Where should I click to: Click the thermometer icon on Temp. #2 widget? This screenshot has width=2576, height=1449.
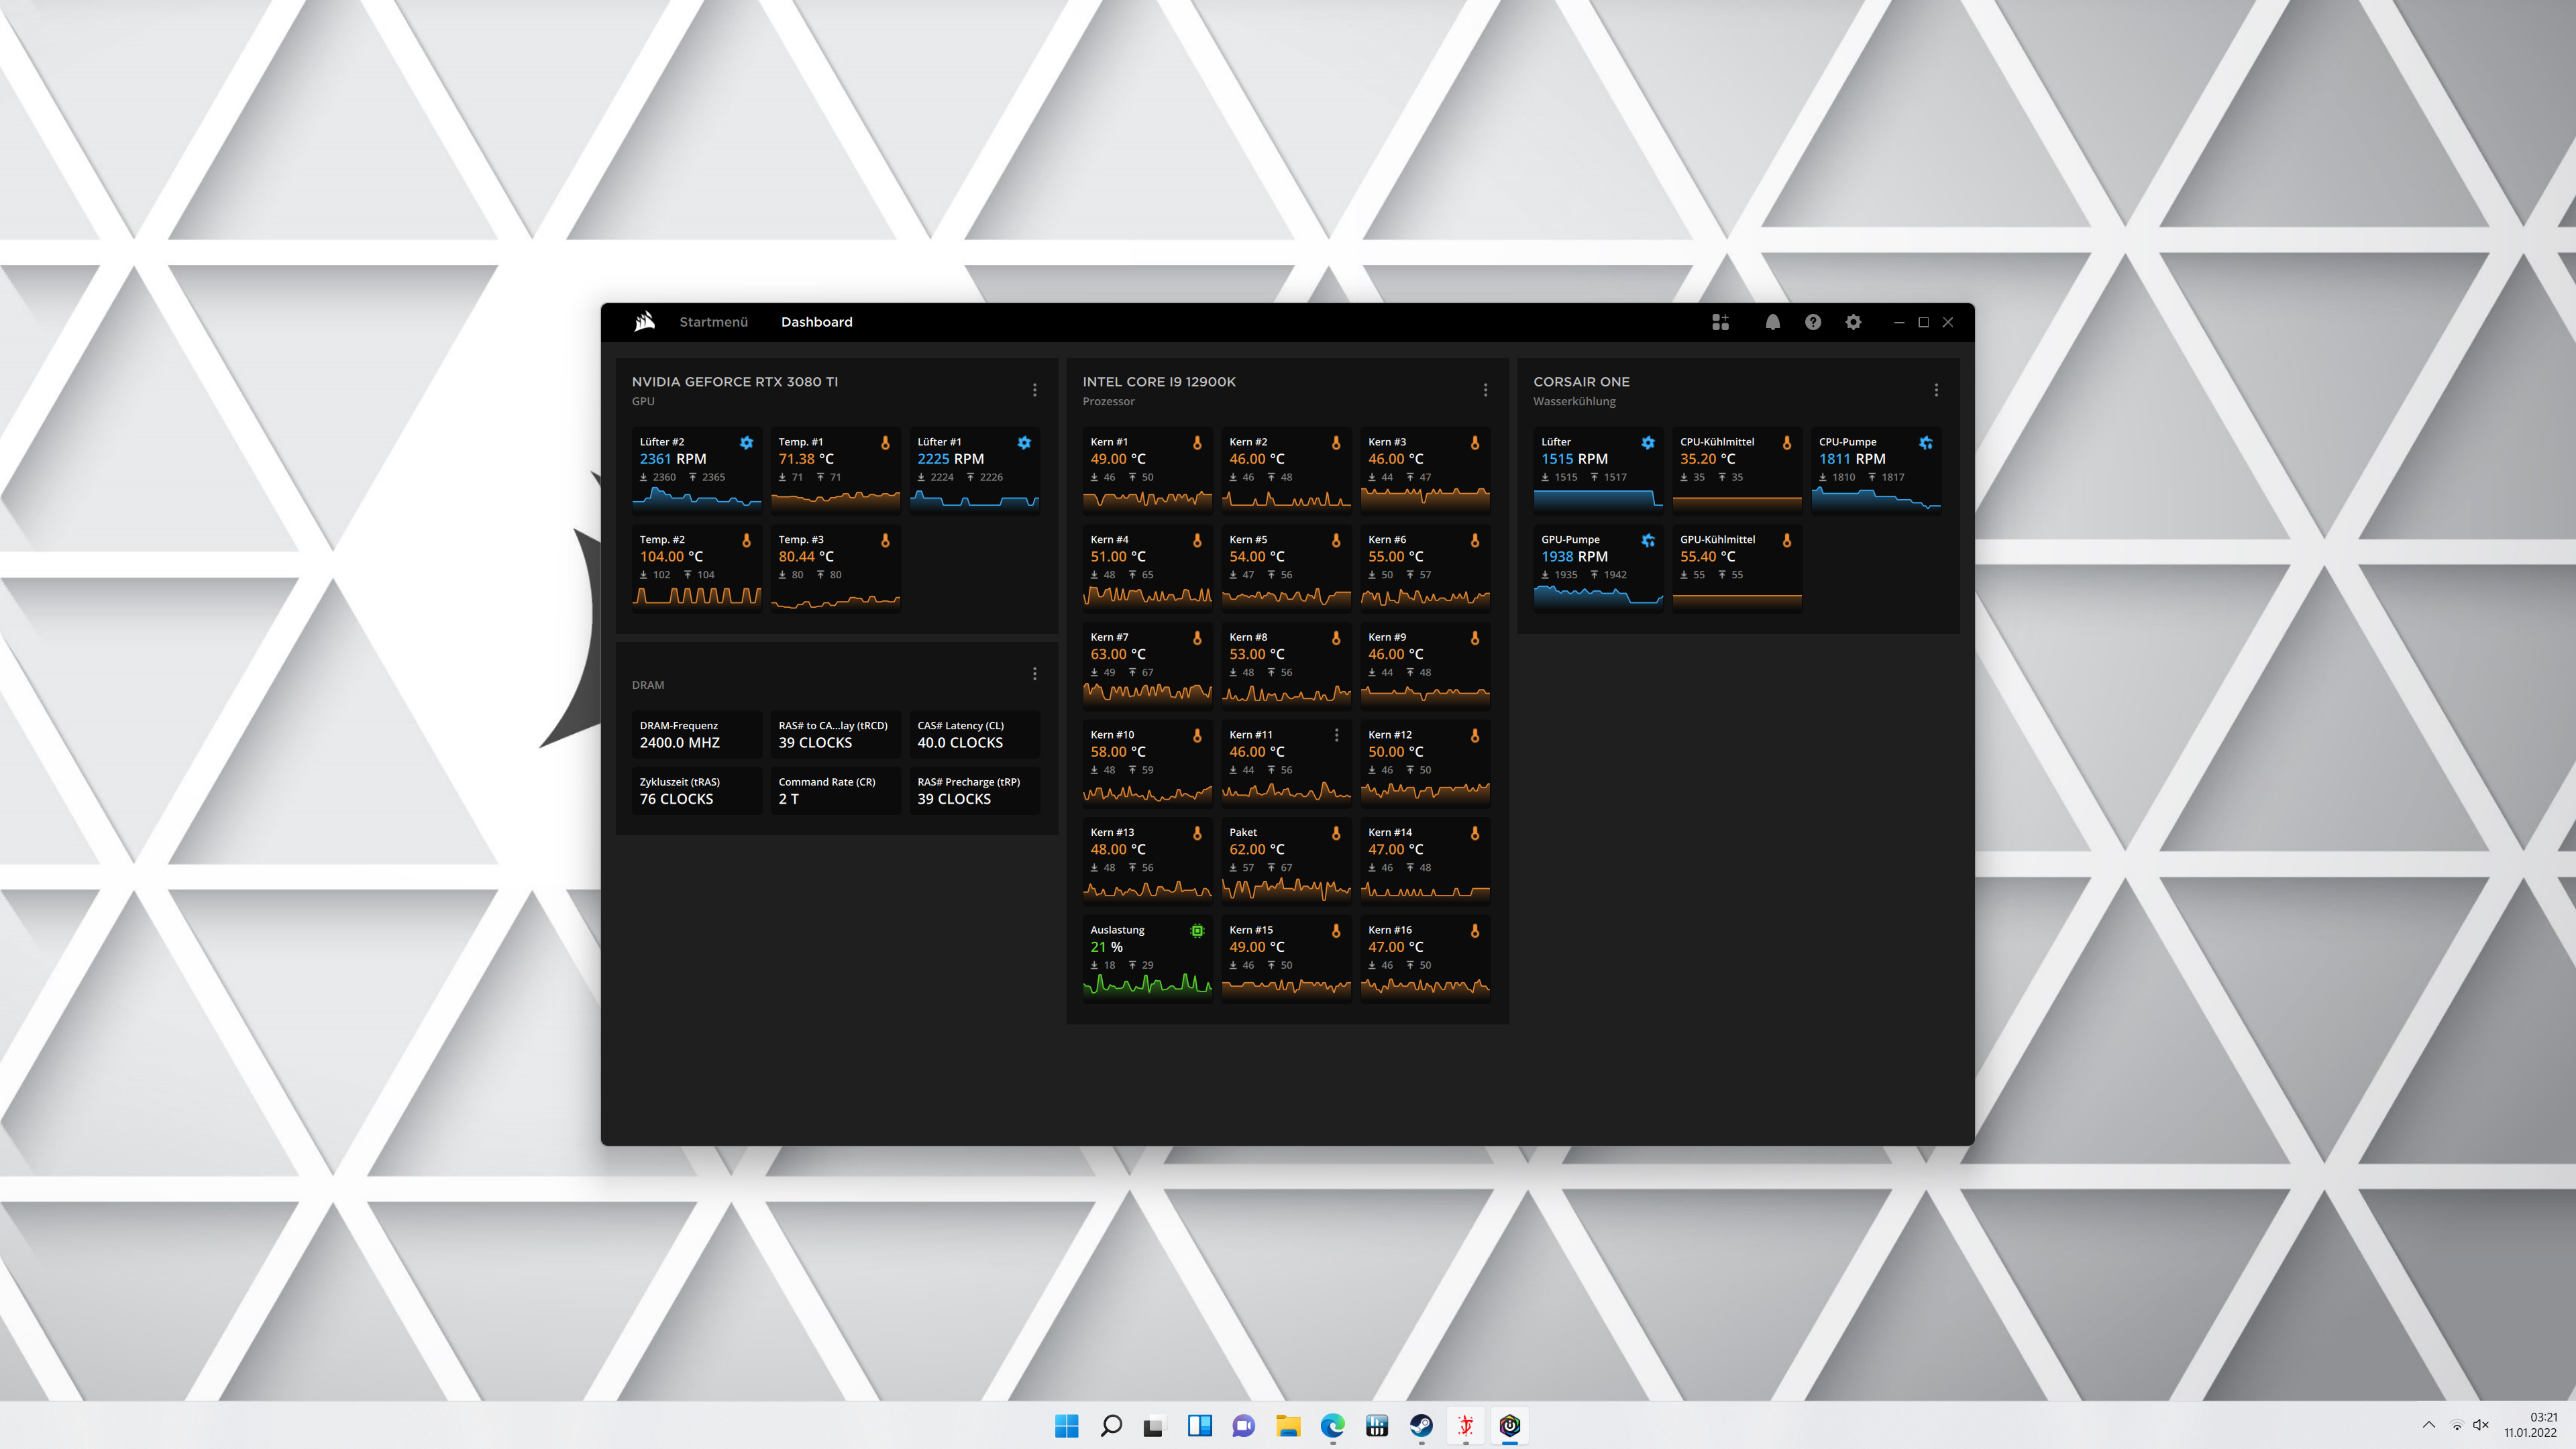(x=747, y=539)
